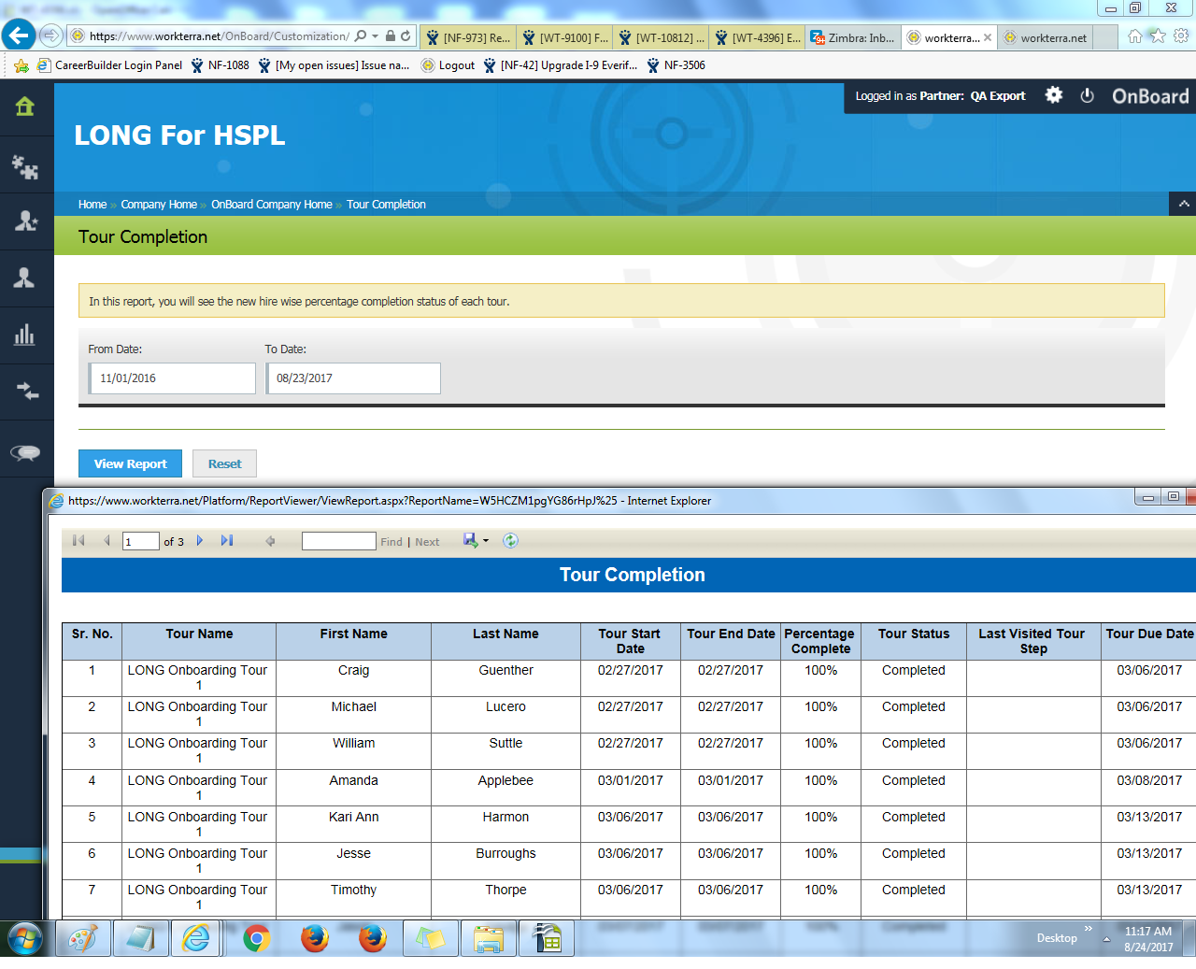The height and width of the screenshot is (969, 1196).
Task: Click the browser back button
Action: (19, 36)
